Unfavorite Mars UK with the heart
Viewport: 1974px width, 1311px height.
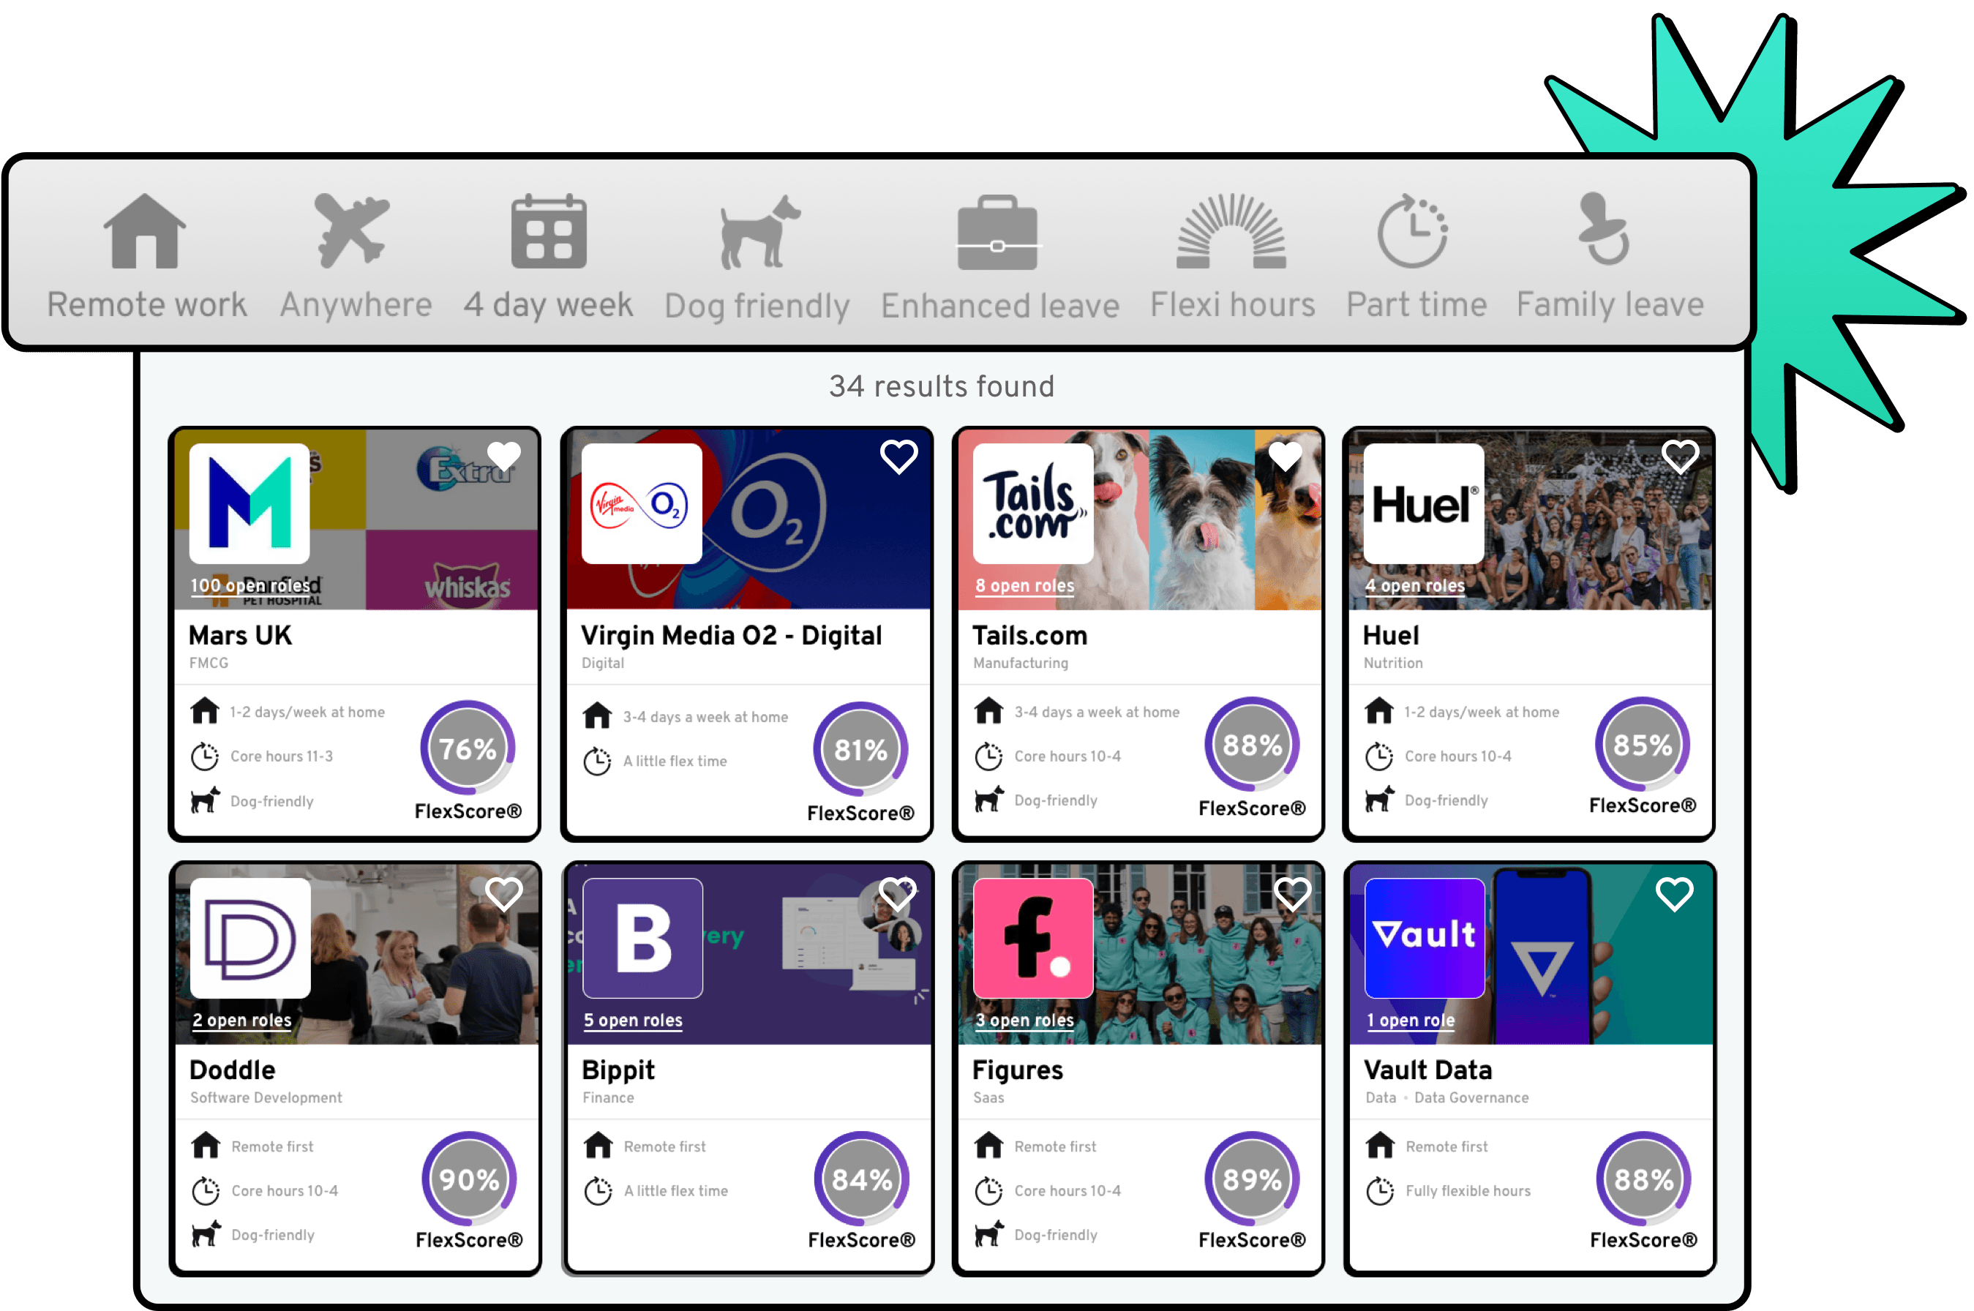(504, 457)
